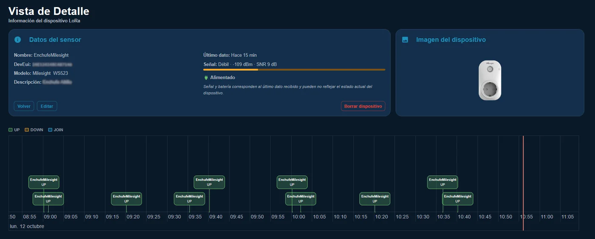Click the info icon beside Datos del sensor
595x239 pixels.
(x=18, y=39)
